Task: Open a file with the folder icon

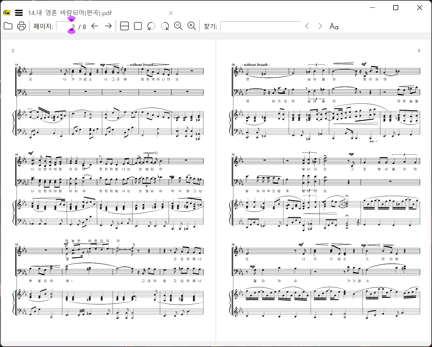Action: (x=8, y=26)
